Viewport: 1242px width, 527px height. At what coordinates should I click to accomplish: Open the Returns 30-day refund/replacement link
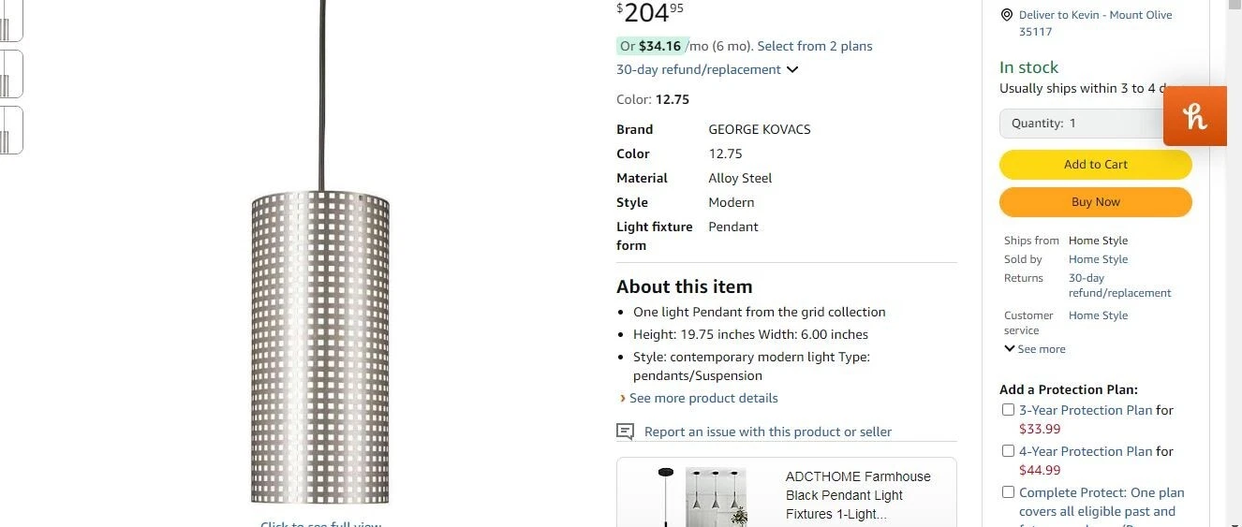pyautogui.click(x=1119, y=285)
